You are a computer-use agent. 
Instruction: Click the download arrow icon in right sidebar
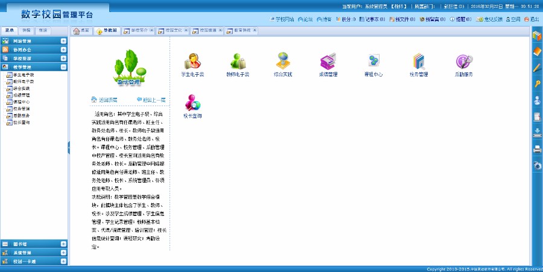(x=537, y=133)
